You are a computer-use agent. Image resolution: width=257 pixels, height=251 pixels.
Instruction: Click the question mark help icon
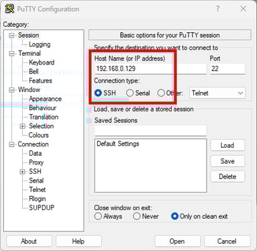pyautogui.click(x=217, y=9)
